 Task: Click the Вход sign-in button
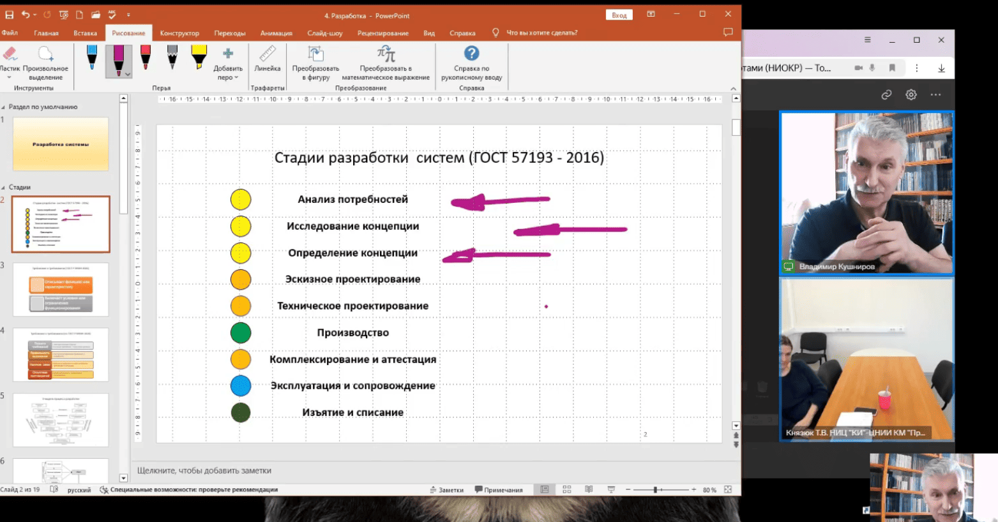point(619,15)
